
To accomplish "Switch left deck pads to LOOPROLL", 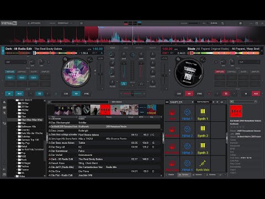I will [22, 72].
